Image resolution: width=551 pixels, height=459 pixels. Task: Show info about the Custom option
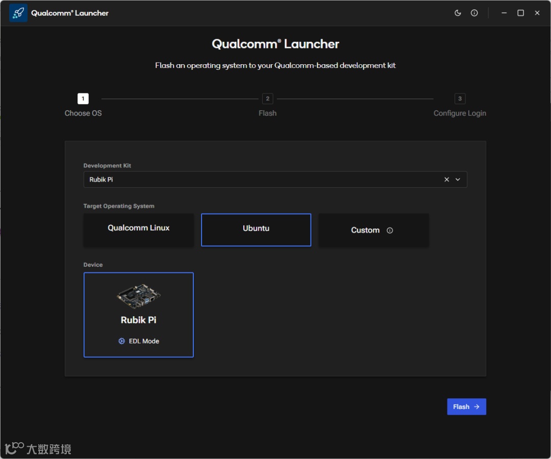tap(390, 231)
